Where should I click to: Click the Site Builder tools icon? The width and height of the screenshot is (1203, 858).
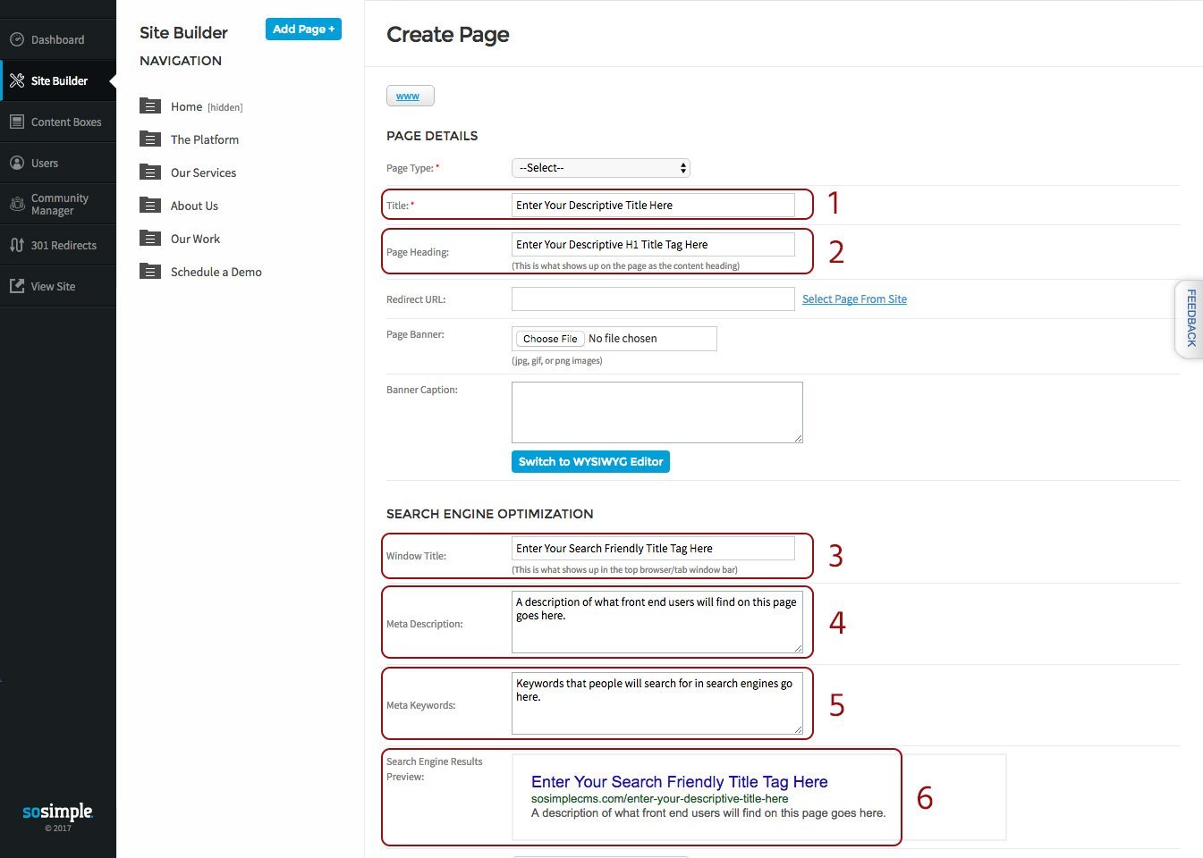[x=16, y=80]
